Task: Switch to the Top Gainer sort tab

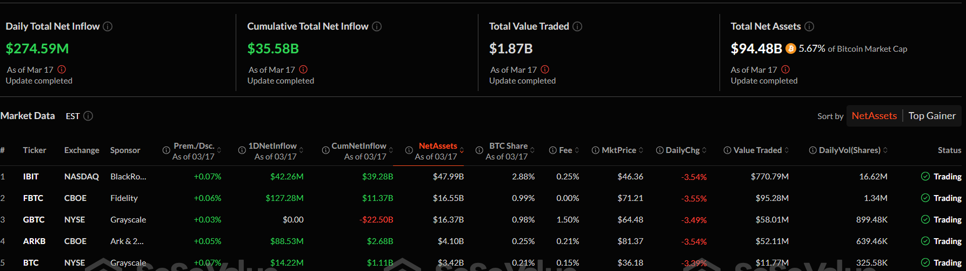Action: tap(932, 116)
